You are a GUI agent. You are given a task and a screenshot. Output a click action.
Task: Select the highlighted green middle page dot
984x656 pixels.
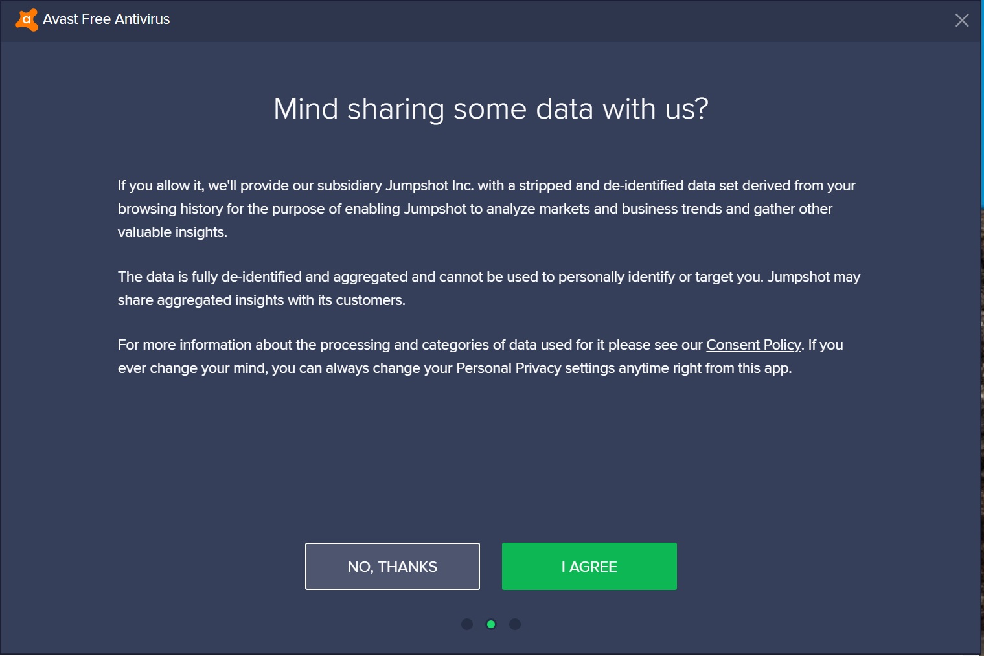[491, 624]
